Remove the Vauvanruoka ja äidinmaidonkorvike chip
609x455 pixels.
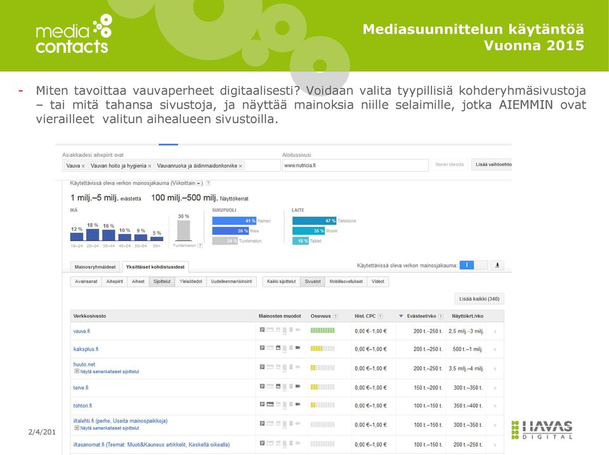(x=240, y=166)
